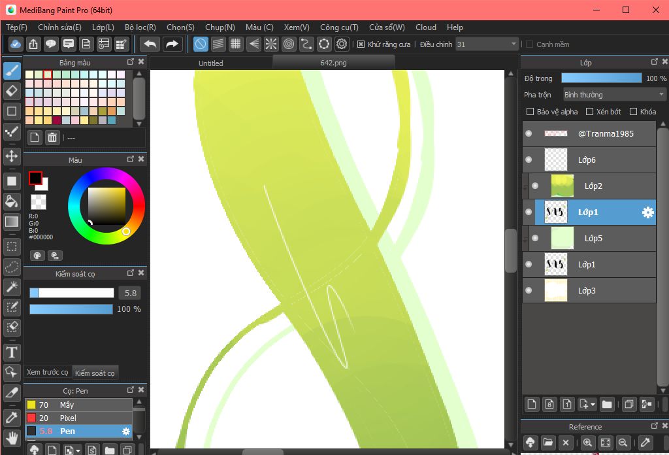Viewport: 669px width, 455px height.
Task: Open the add-layer dropdown arrow in layer panel
Action: [x=593, y=404]
